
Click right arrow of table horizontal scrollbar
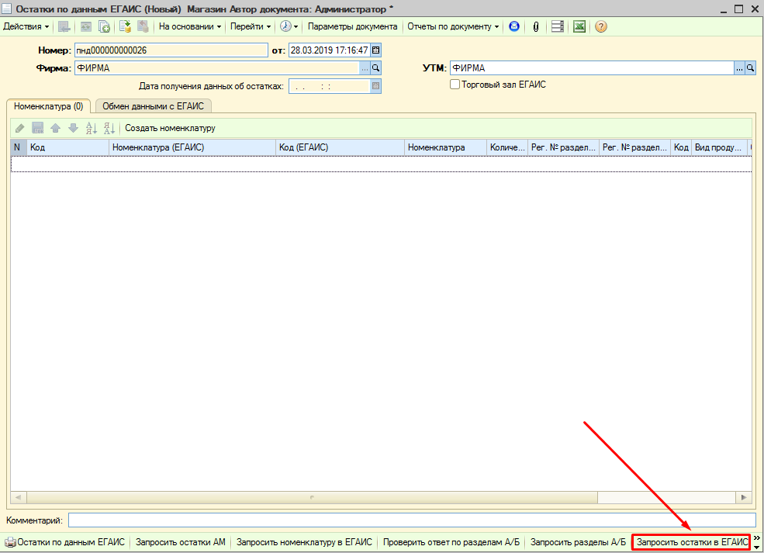pos(744,497)
